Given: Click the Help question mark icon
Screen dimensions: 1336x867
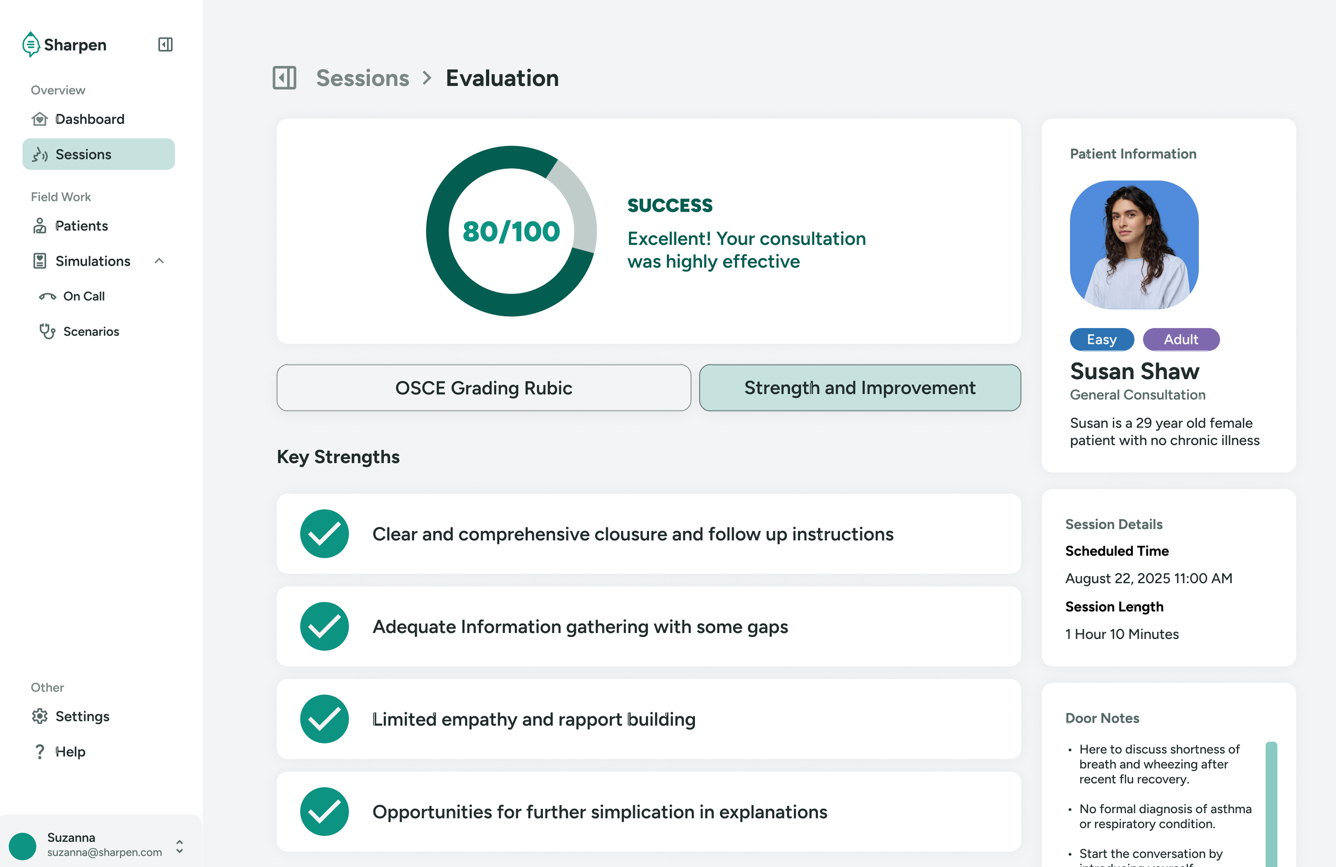Looking at the screenshot, I should pyautogui.click(x=39, y=751).
